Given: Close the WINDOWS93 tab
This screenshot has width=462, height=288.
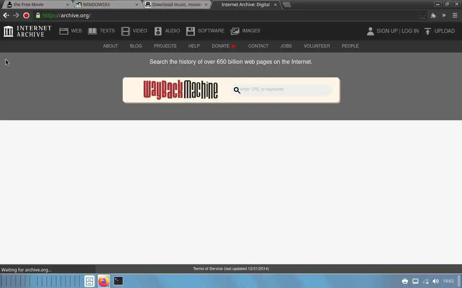Looking at the screenshot, I should 137,5.
